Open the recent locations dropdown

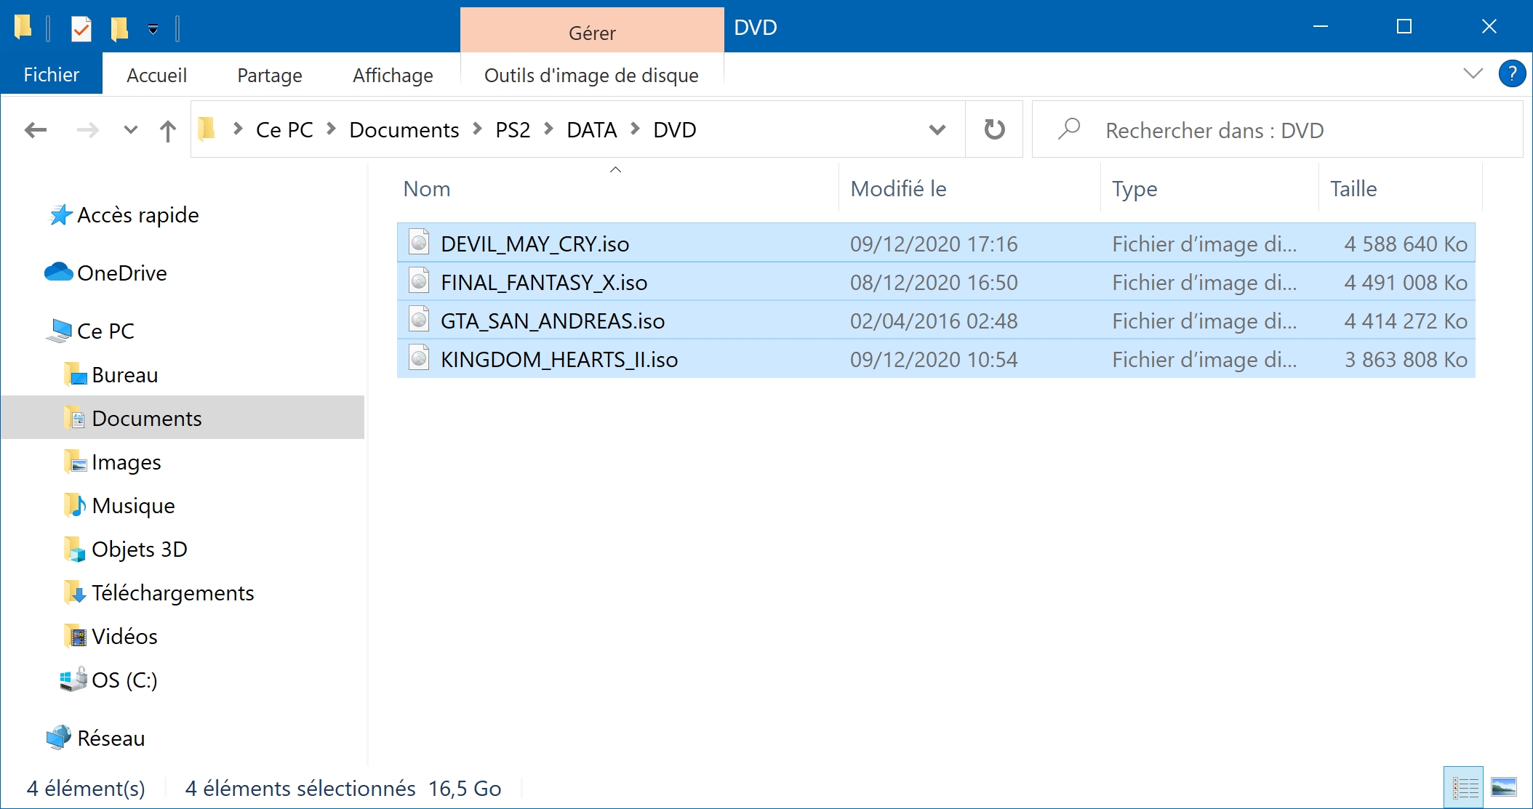(x=131, y=130)
